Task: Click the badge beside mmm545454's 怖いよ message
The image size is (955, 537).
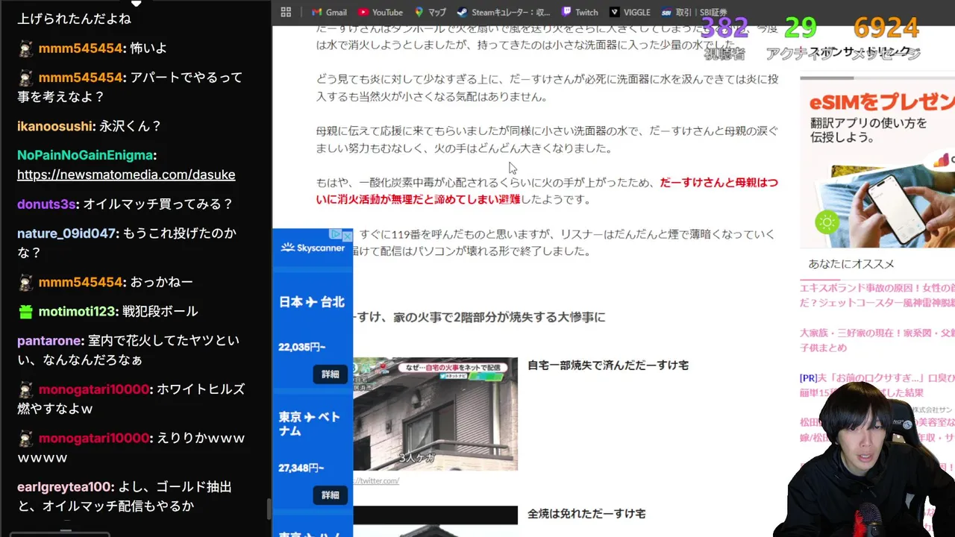Action: coord(26,48)
